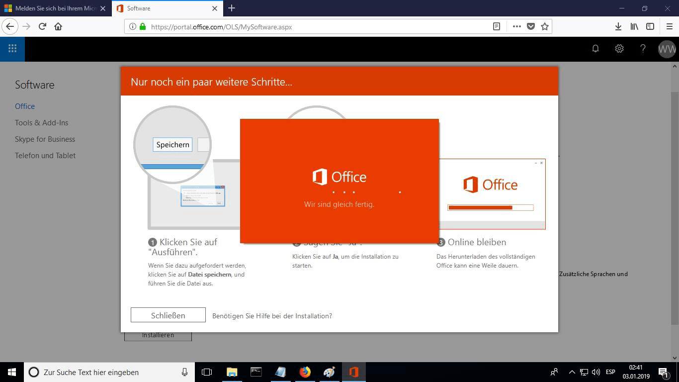The image size is (679, 382).
Task: Bookmark this page with the star icon
Action: [545, 27]
